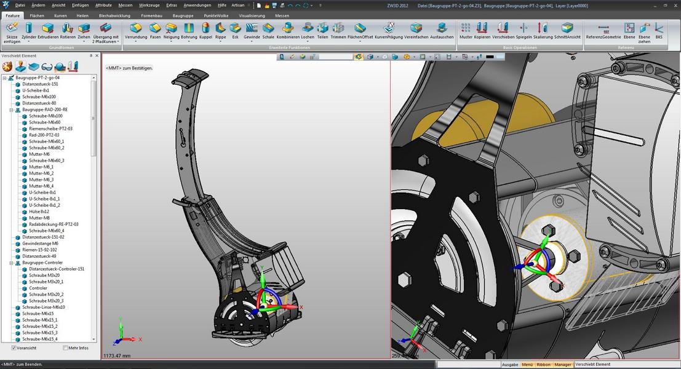
Task: Click the light blue color swatch in view toolbar
Action: [x=500, y=57]
